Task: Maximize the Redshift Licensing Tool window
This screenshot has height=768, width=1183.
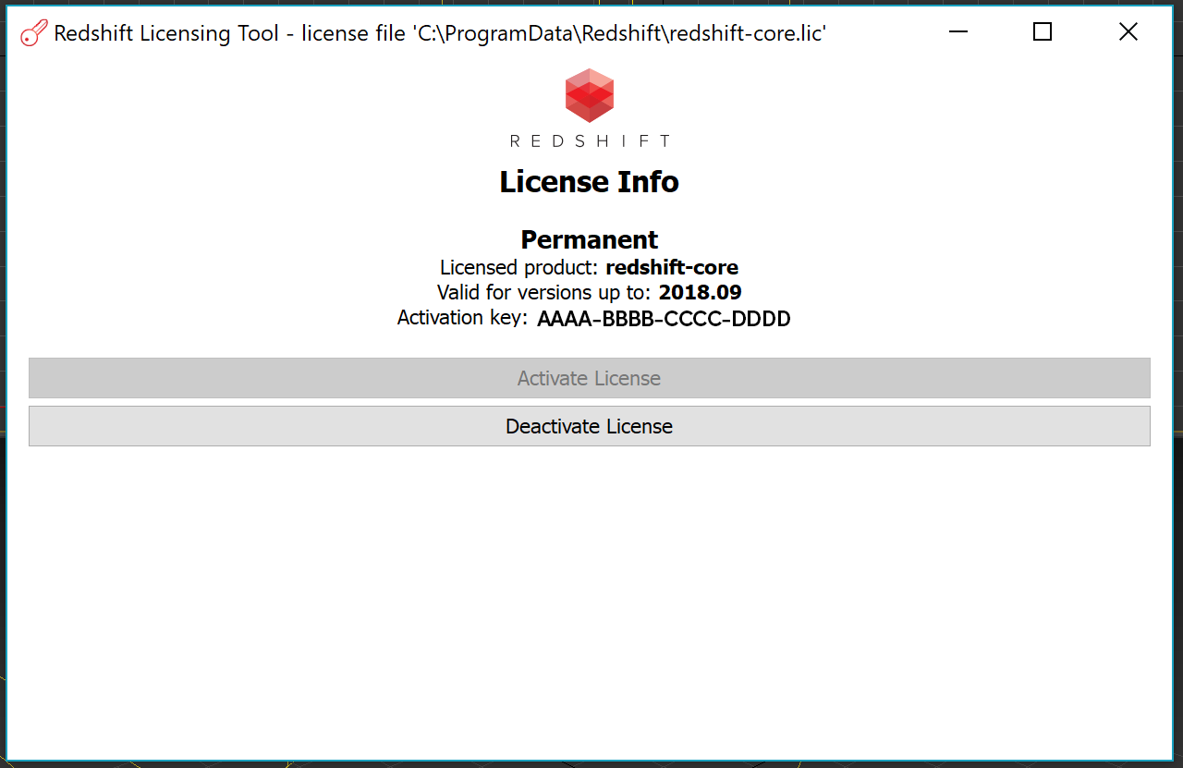Action: tap(1043, 32)
